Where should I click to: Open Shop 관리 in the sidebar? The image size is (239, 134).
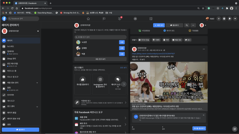(21, 58)
